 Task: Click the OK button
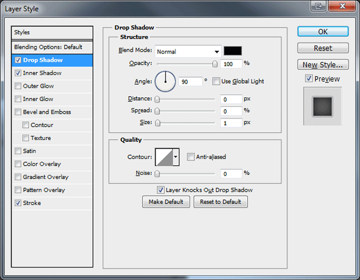pyautogui.click(x=323, y=31)
